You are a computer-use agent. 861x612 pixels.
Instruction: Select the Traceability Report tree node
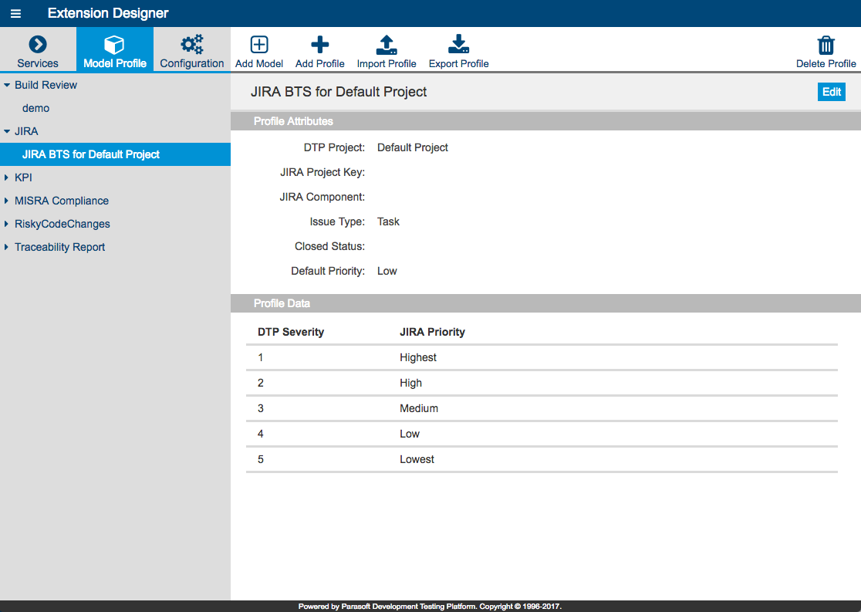[x=59, y=247]
